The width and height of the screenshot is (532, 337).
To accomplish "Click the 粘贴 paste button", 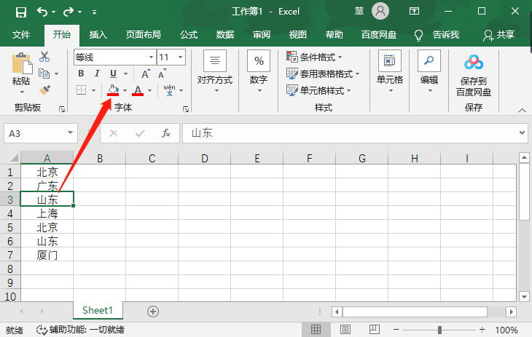I will [x=21, y=73].
